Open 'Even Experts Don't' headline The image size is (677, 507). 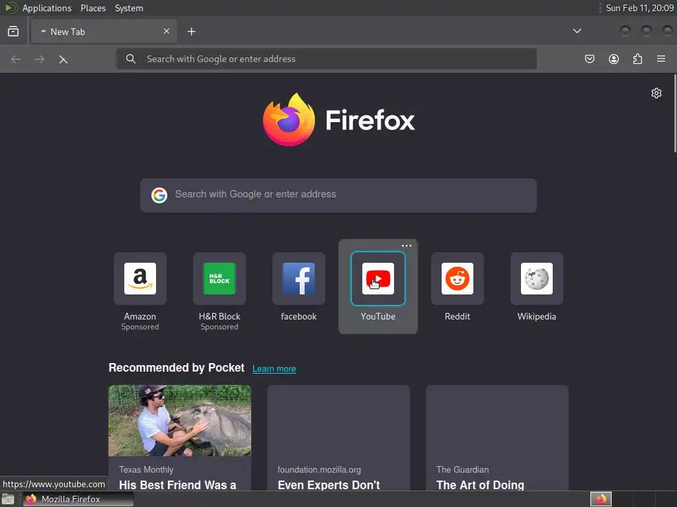point(329,485)
